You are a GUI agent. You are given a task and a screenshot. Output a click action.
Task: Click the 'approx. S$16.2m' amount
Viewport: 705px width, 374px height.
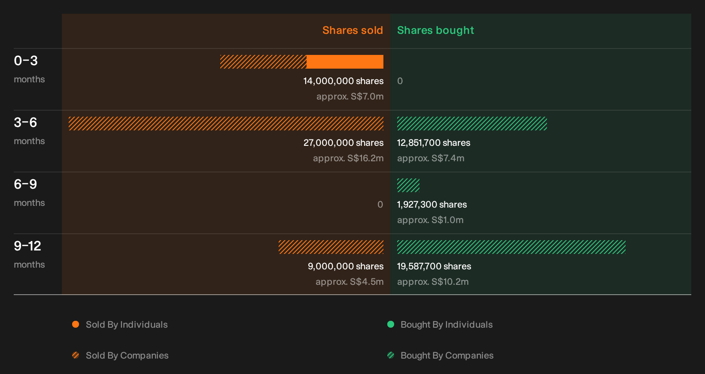point(348,158)
